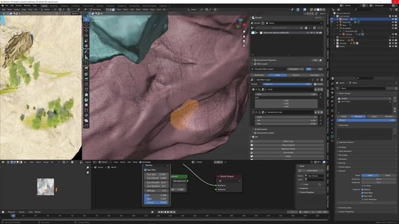
Task: Click the play animation button in timeline
Action: (x=168, y=212)
